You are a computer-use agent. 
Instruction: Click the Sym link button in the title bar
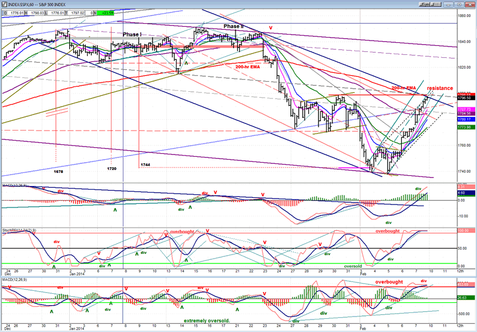pyautogui.click(x=425, y=4)
